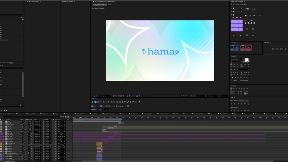Click the bottom-right cell of the purple anchor grid
Viewport: 288px width, 162px height.
point(241,29)
